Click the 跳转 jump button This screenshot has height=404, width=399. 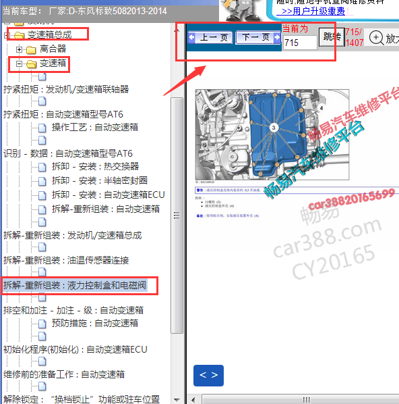[332, 37]
